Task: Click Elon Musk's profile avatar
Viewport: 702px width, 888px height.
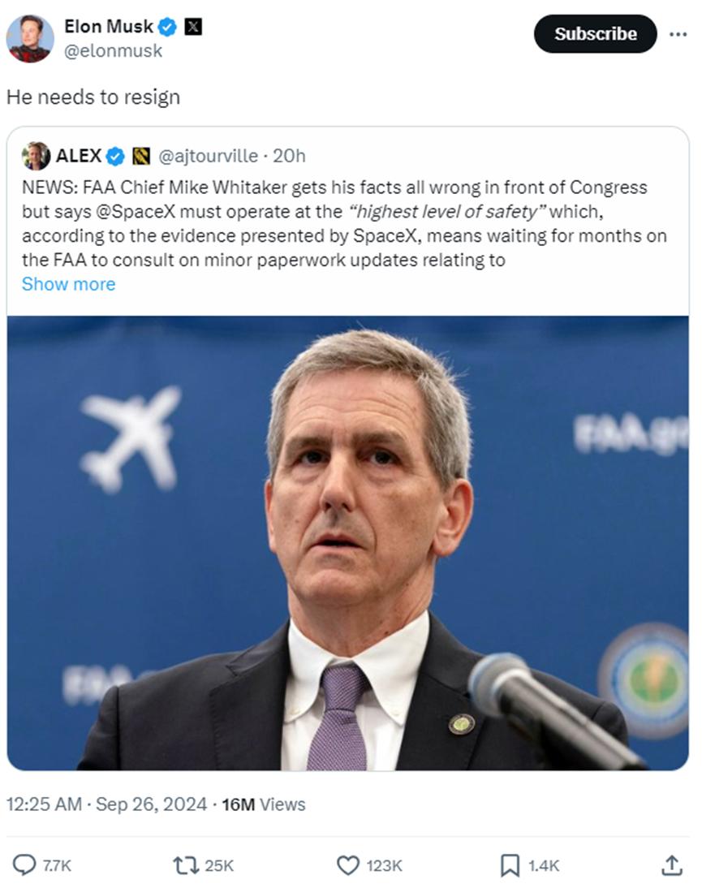Action: coord(30,38)
